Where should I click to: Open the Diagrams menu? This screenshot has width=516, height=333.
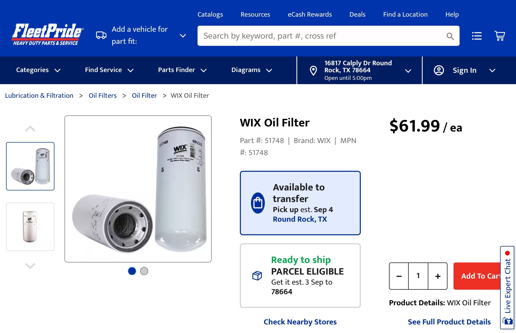coord(251,70)
